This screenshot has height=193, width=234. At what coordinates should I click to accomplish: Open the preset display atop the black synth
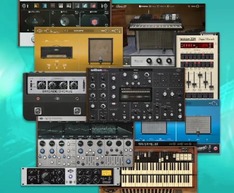136,70
